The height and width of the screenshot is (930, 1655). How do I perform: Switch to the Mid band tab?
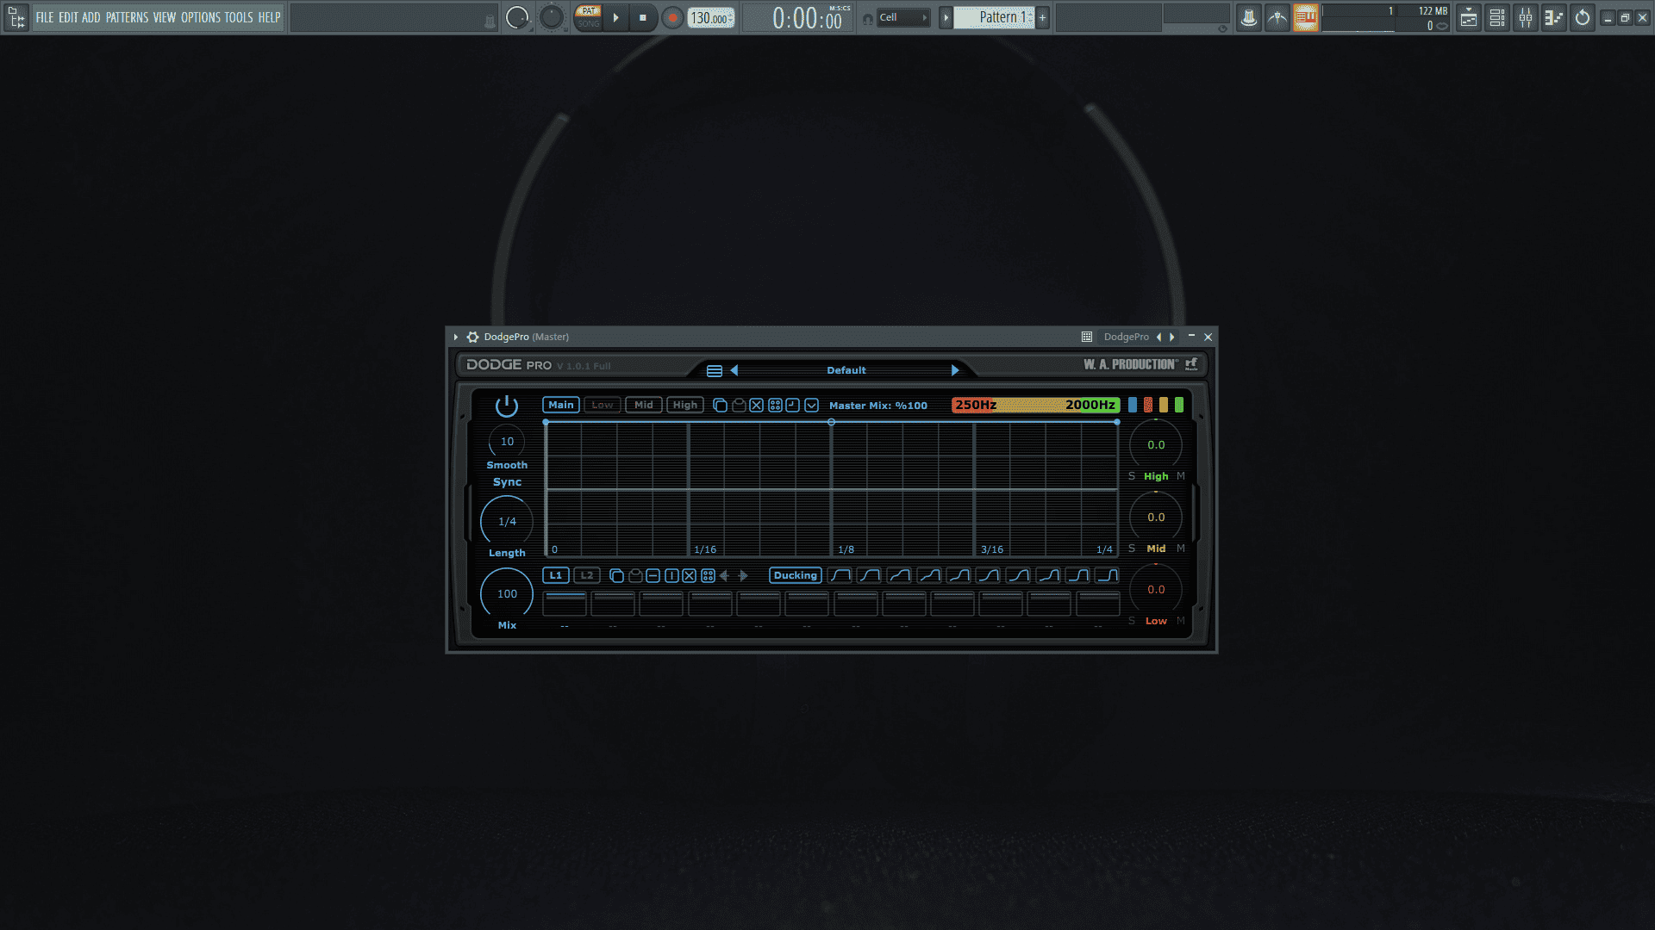644,405
